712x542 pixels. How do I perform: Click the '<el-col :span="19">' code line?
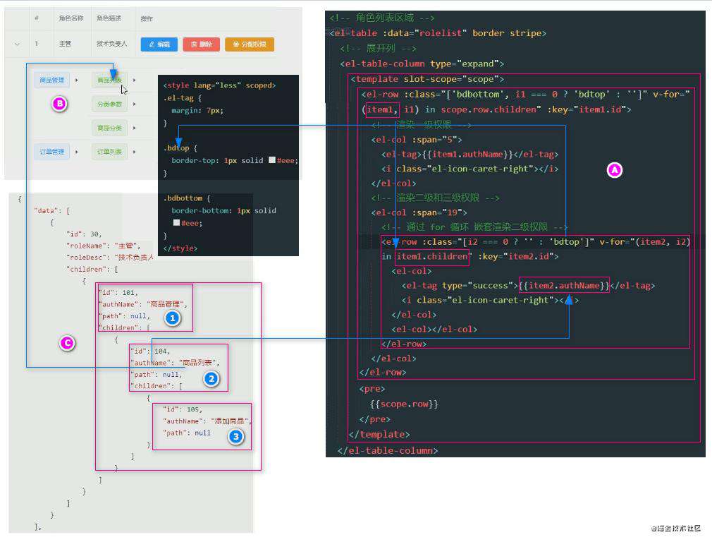(419, 212)
